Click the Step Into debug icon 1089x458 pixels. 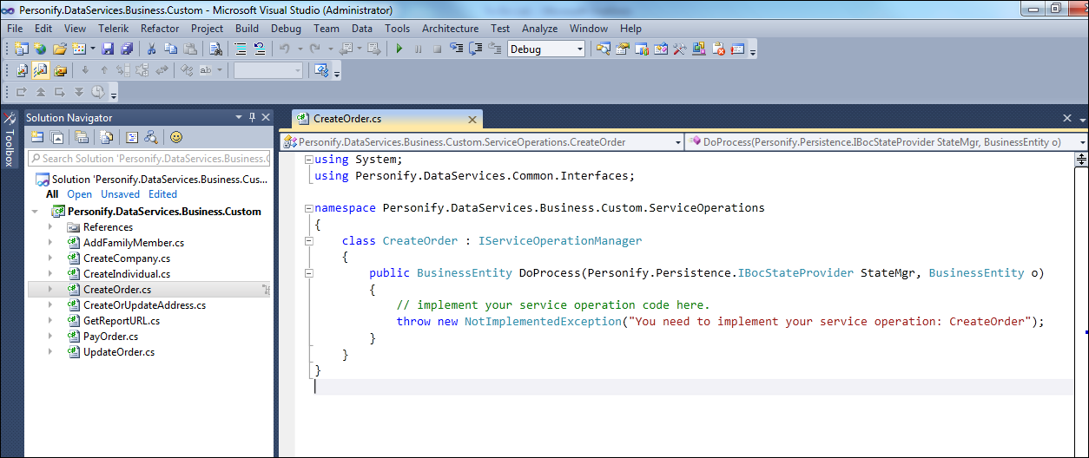pos(456,49)
